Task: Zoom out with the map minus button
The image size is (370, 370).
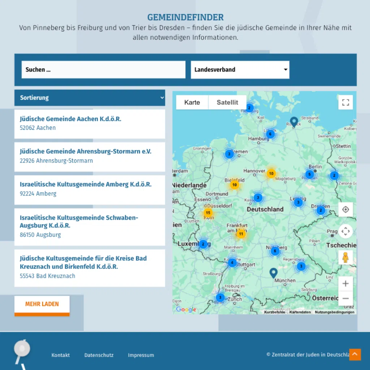Action: 345,298
